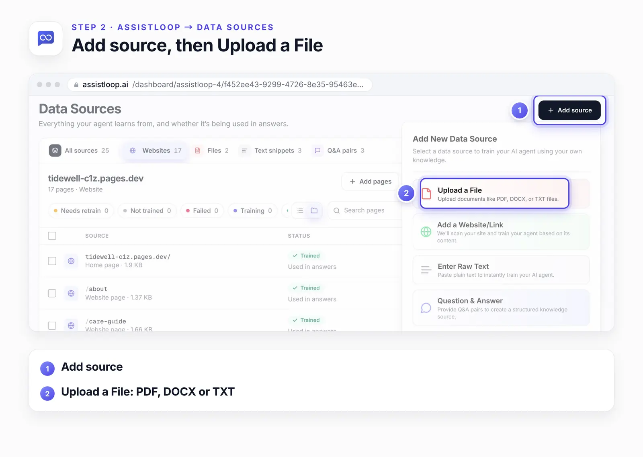Choose Upload a File option
This screenshot has height=457, width=643.
[x=495, y=194]
